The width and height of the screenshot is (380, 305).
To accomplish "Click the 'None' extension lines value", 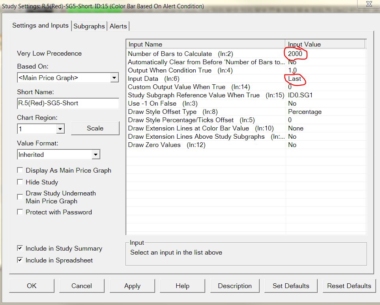I will (296, 128).
